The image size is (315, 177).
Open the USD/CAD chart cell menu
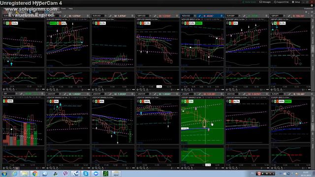coord(267,94)
